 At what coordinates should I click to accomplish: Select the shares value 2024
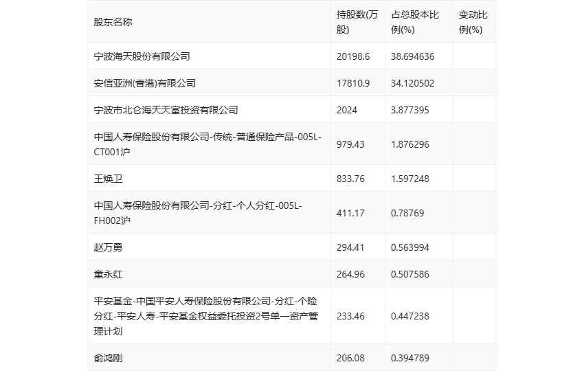click(347, 110)
